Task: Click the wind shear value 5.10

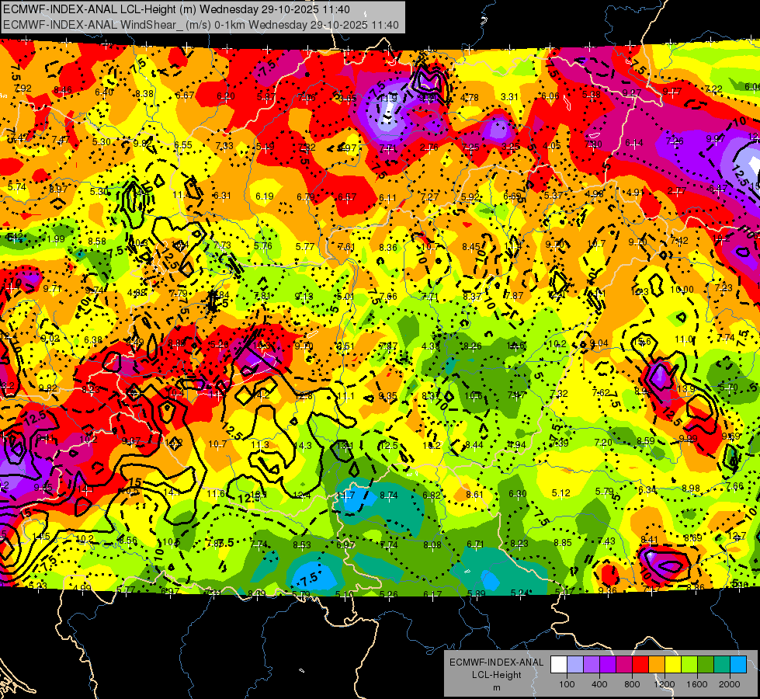Action: point(345,594)
